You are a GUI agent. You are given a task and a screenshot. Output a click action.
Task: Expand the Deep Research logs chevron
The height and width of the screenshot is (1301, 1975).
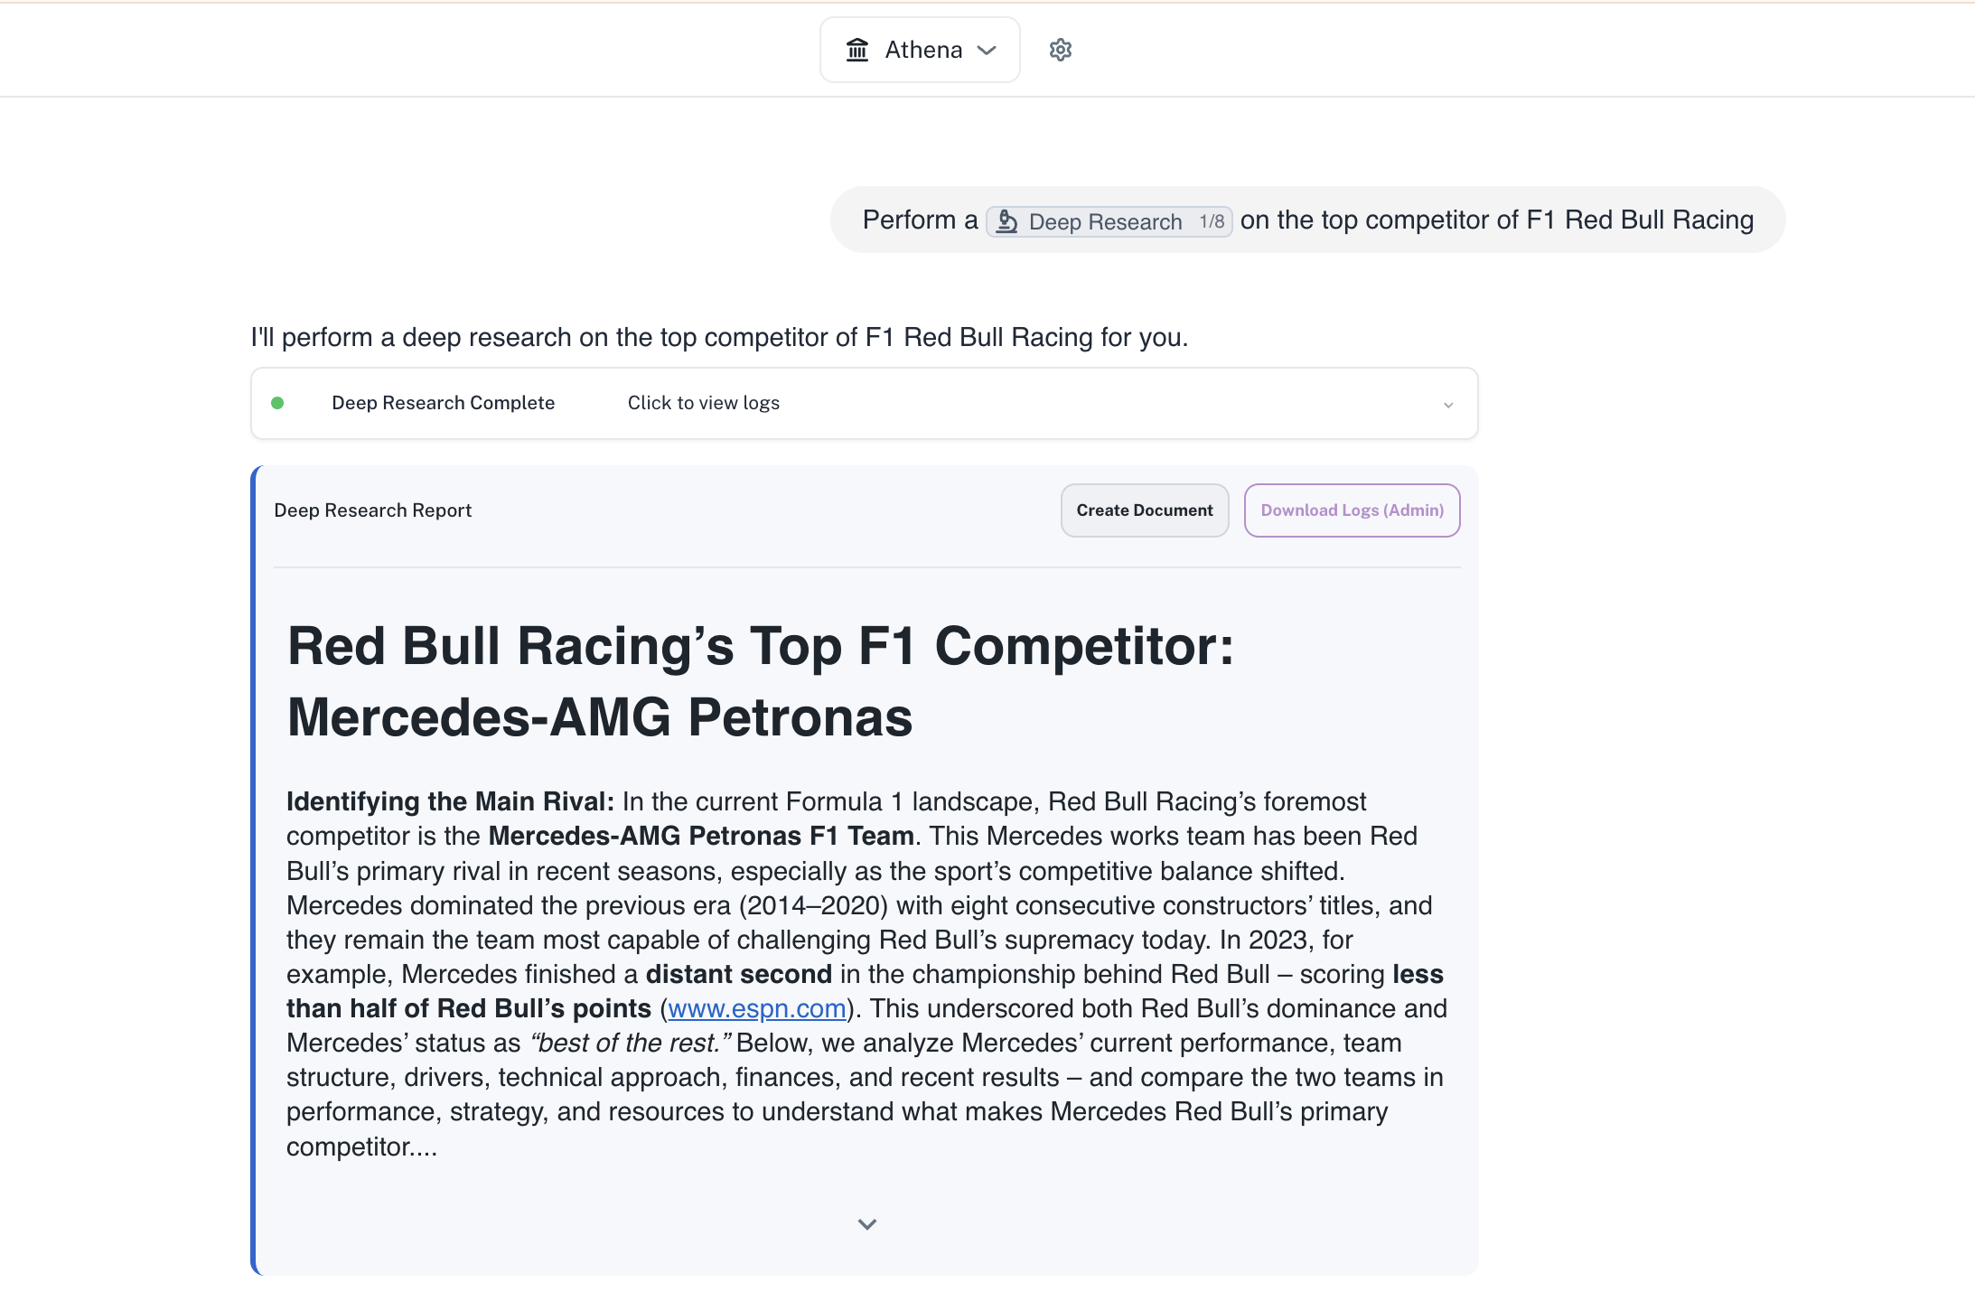click(1447, 405)
